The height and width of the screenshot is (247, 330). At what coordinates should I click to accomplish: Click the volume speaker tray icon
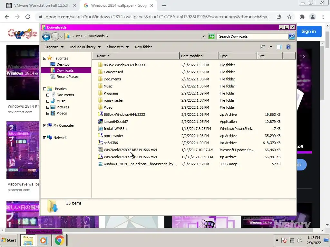[299, 240]
